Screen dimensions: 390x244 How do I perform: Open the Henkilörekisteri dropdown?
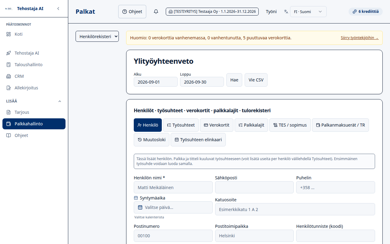point(97,36)
